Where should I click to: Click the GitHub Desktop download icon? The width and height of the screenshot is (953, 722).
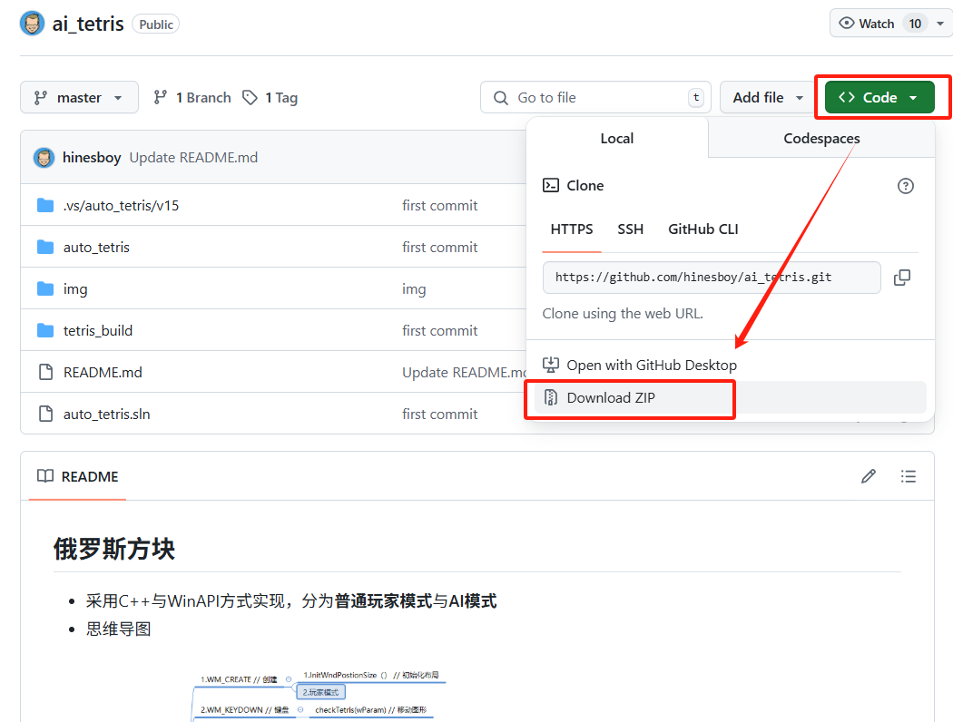pos(551,365)
